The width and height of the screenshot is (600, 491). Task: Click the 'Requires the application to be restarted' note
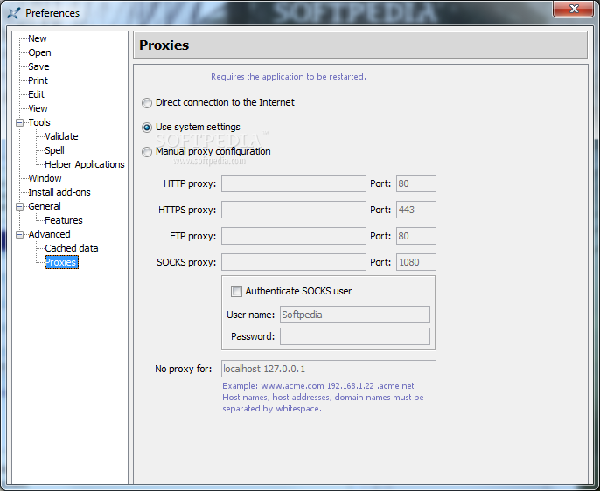point(289,76)
